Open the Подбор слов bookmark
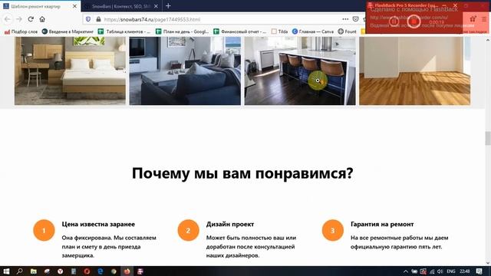Image resolution: width=491 pixels, height=276 pixels. pos(21,31)
